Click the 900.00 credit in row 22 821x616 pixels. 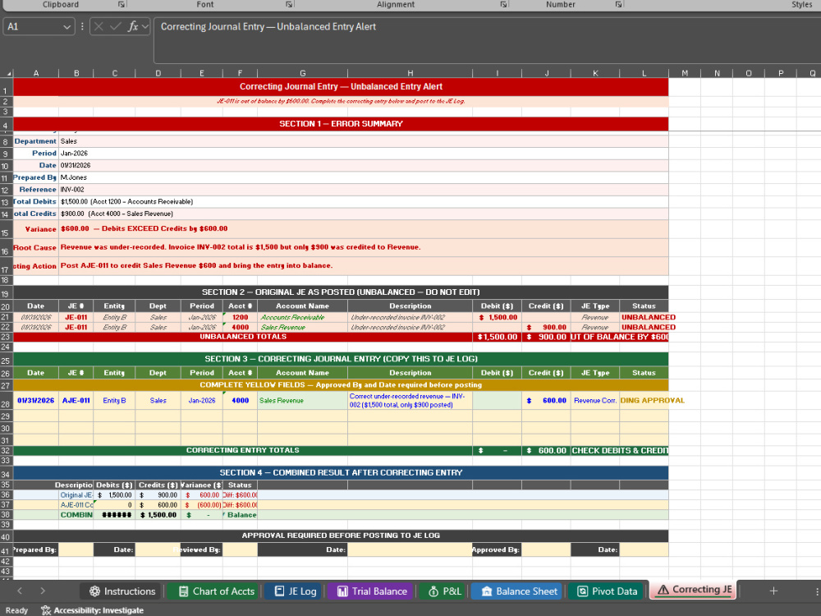[x=546, y=328]
